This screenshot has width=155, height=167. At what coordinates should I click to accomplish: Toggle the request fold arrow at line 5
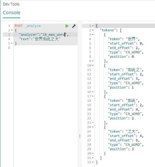click(12, 43)
